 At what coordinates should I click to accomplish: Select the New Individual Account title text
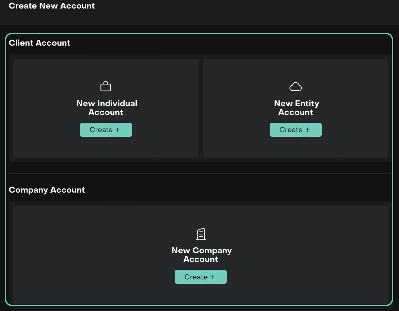click(x=107, y=108)
